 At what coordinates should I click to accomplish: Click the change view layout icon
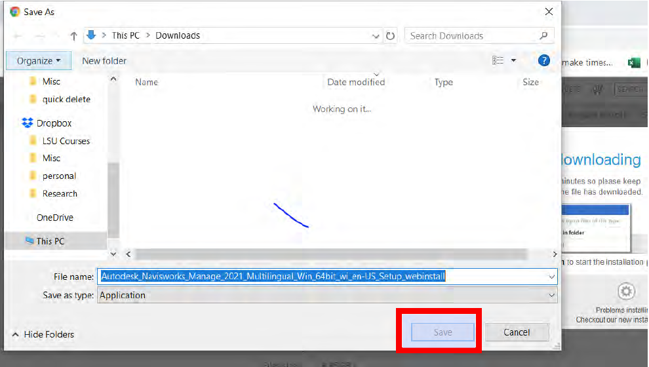(498, 60)
